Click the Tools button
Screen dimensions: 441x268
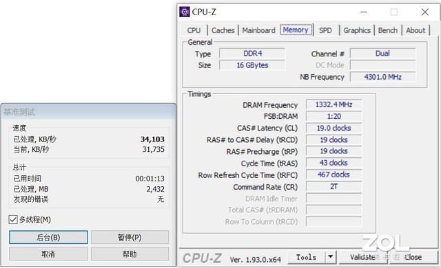306,257
